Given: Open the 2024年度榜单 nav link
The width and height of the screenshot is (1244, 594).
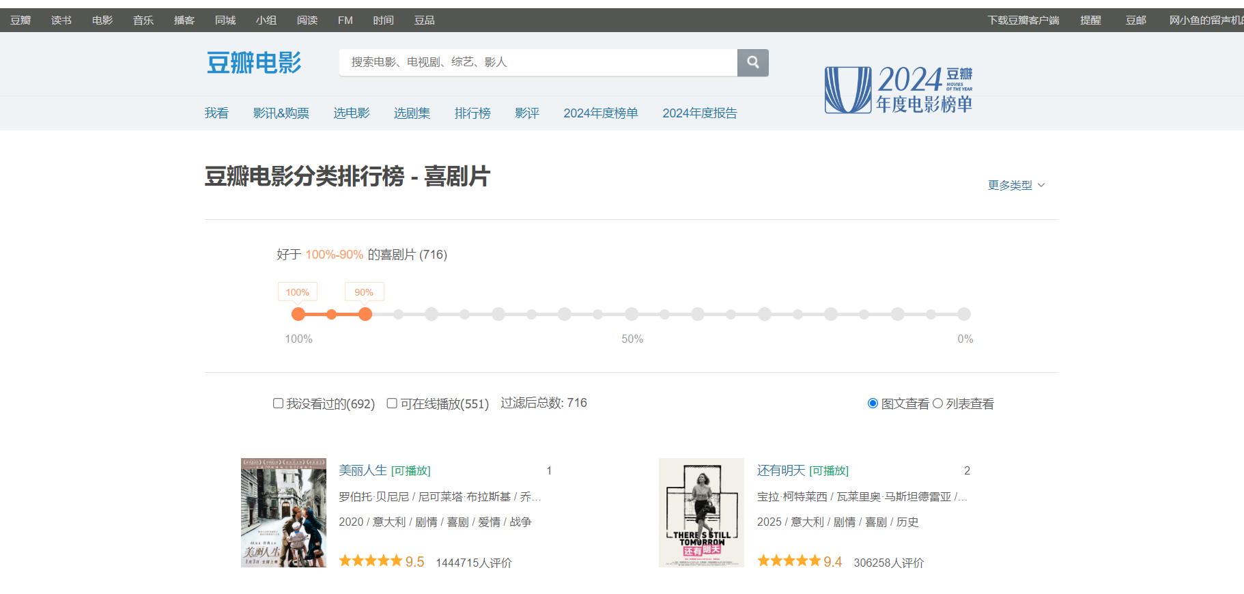Looking at the screenshot, I should coord(601,113).
